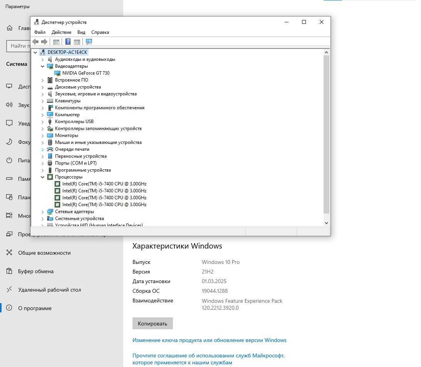Collapse the Видеоадаптеры branch
Image resolution: width=421 pixels, height=367 pixels.
42,66
